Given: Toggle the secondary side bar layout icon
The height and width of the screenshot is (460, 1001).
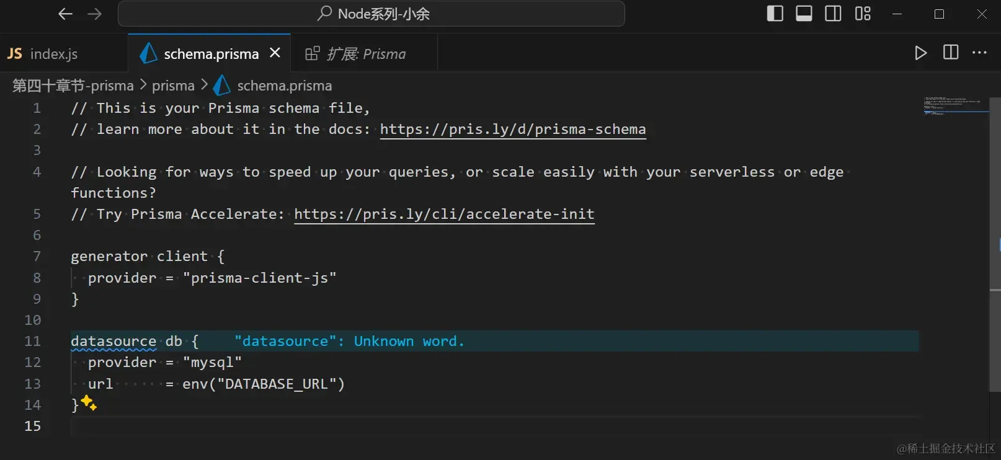Looking at the screenshot, I should pyautogui.click(x=833, y=14).
